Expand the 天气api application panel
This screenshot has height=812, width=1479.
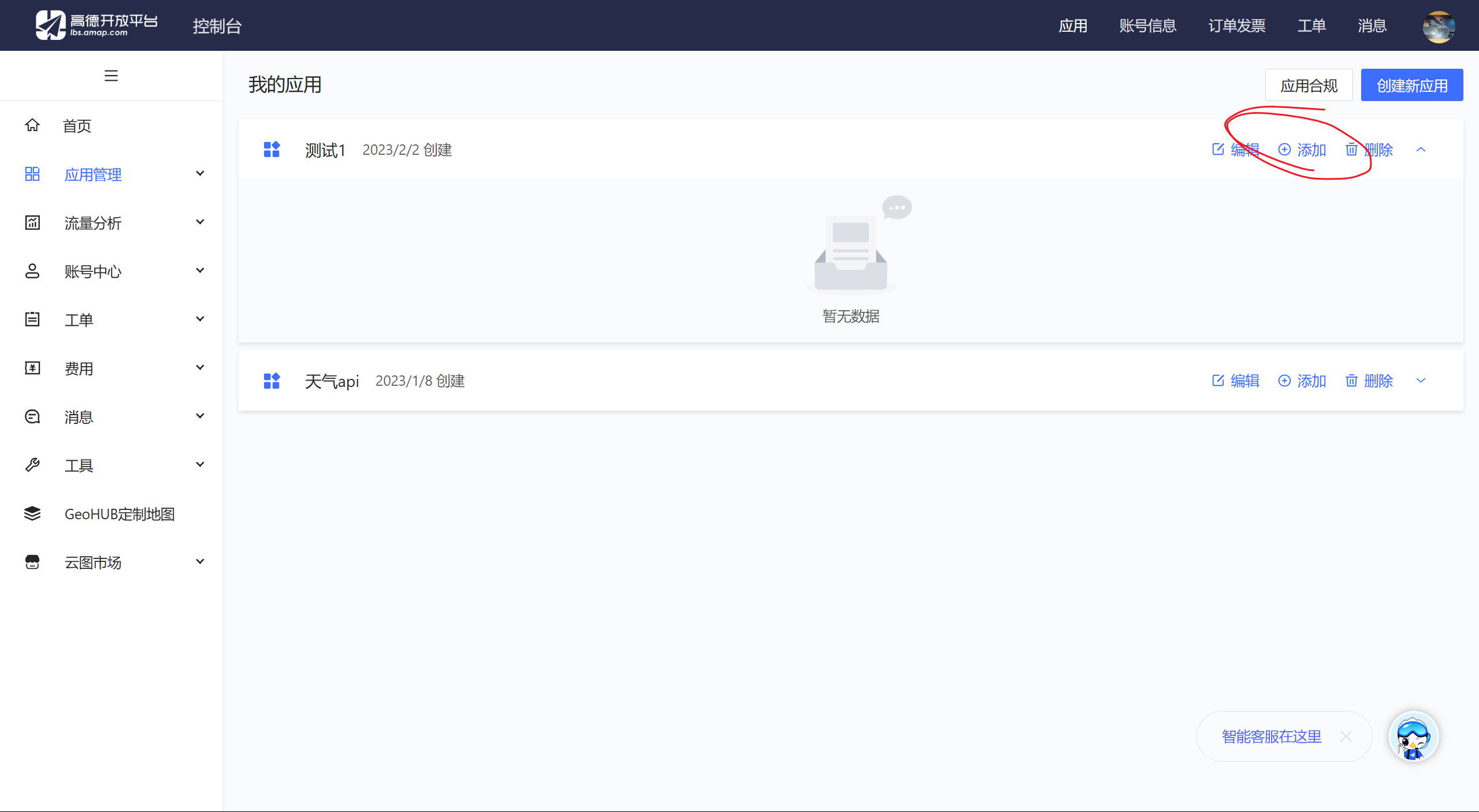(1421, 381)
